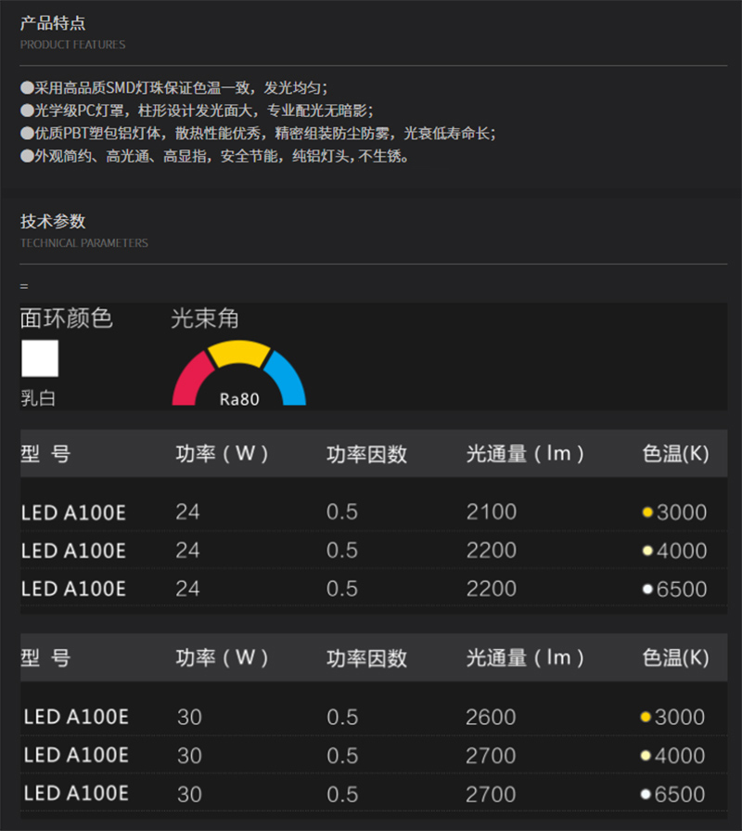Click the 色温(K) header in the first table
This screenshot has width=742, height=831.
[675, 454]
